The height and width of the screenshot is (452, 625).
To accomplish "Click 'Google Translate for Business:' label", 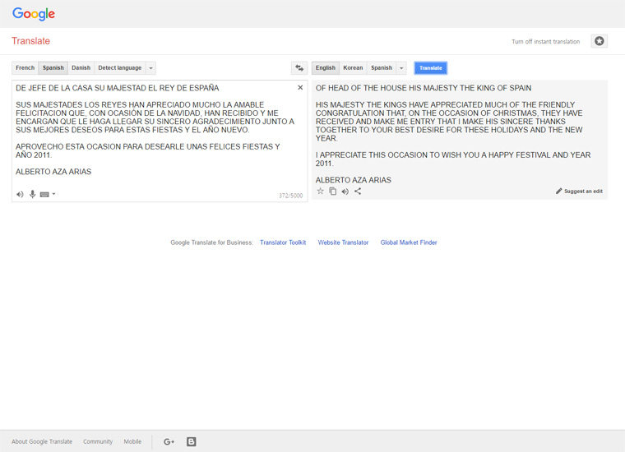I will point(211,242).
